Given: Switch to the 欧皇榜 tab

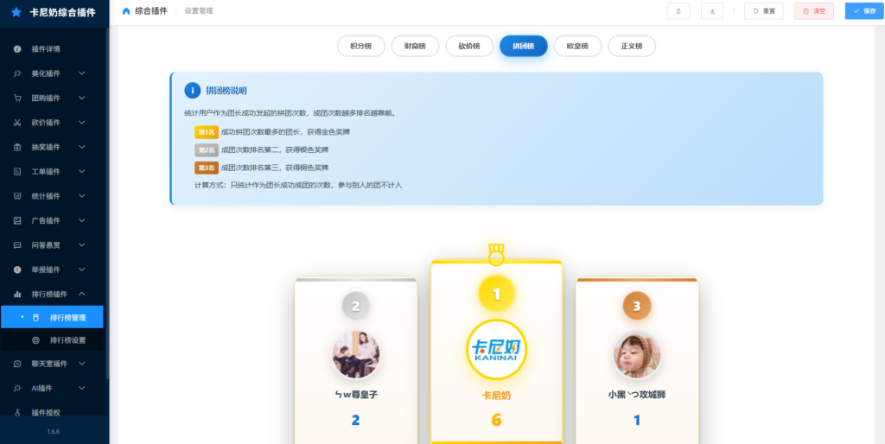Looking at the screenshot, I should tap(578, 47).
